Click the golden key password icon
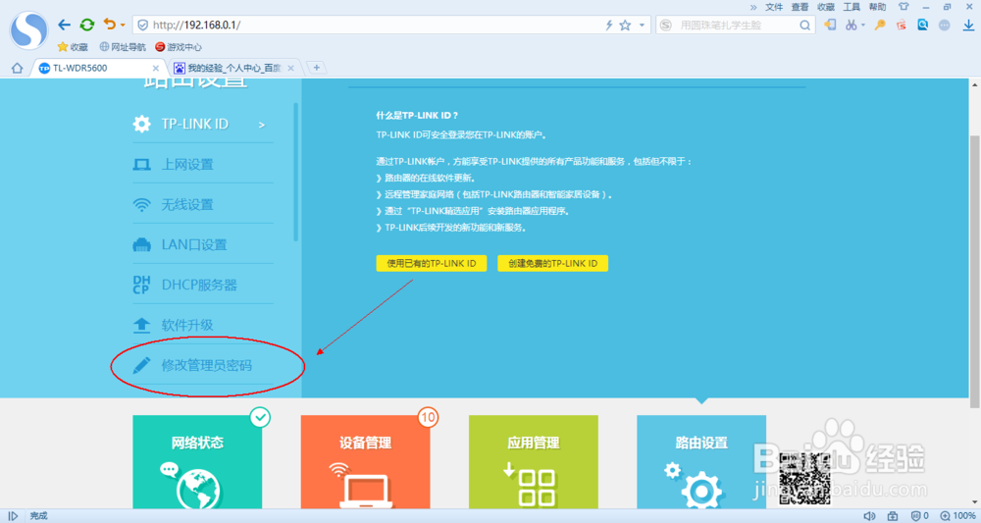 tap(880, 26)
